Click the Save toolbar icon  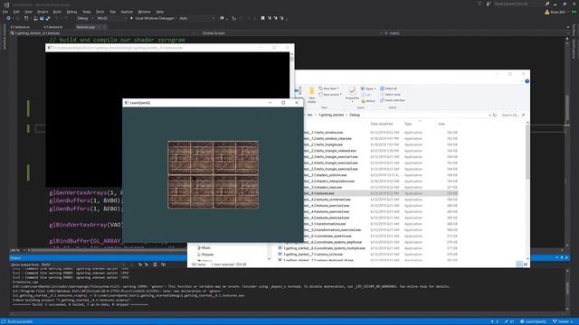42,18
